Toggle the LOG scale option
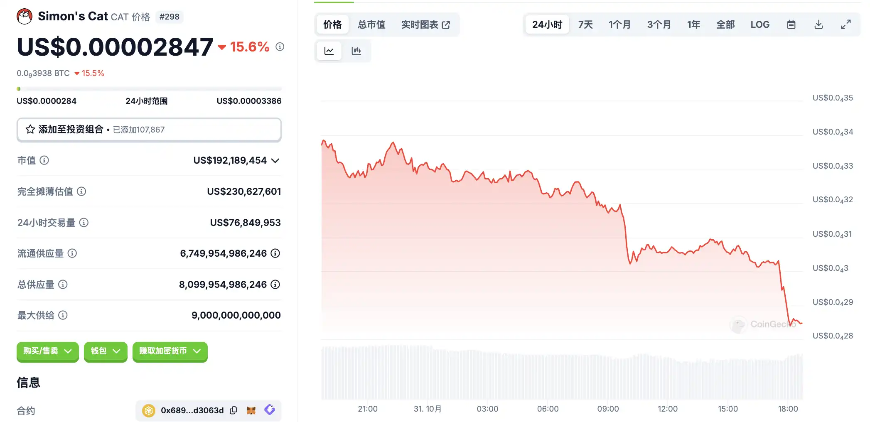The width and height of the screenshot is (870, 422). [760, 25]
